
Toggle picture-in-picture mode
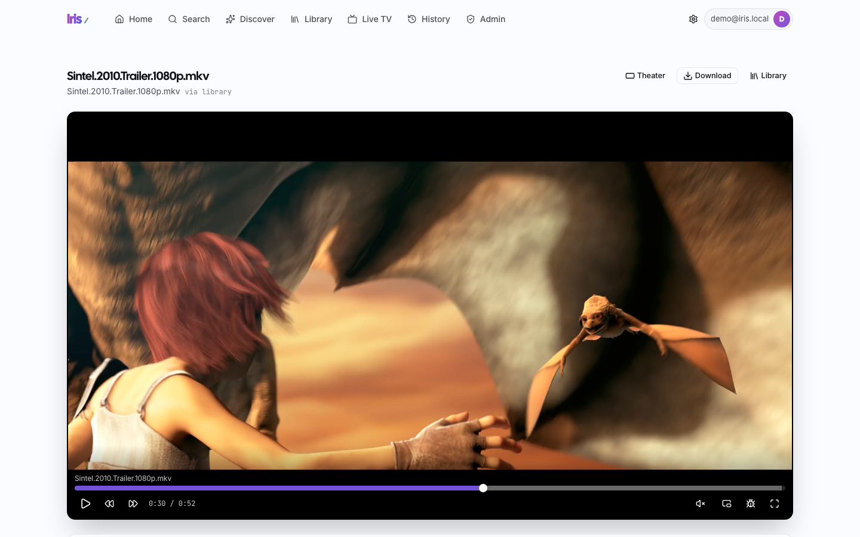click(727, 504)
